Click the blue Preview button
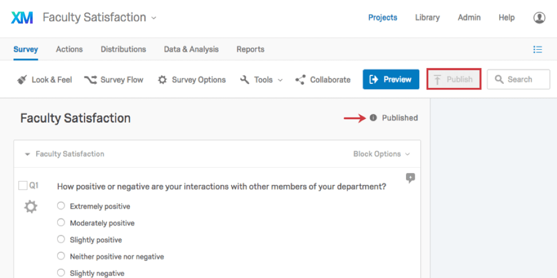 [391, 79]
